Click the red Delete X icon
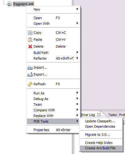This screenshot has height=154, width=125. (x=30, y=46)
